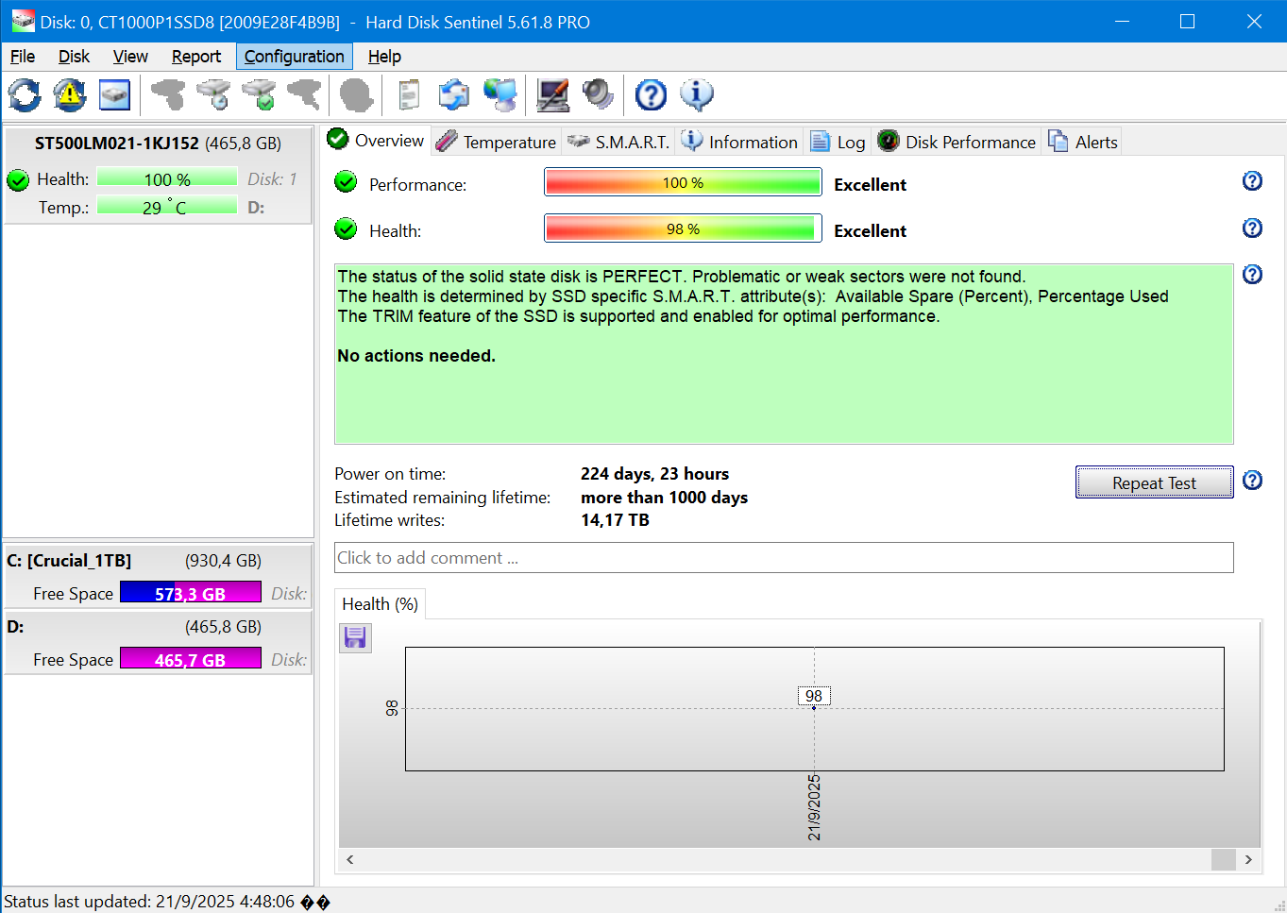Click the refresh disk status toolbar icon
Image resolution: width=1287 pixels, height=913 pixels.
click(25, 94)
